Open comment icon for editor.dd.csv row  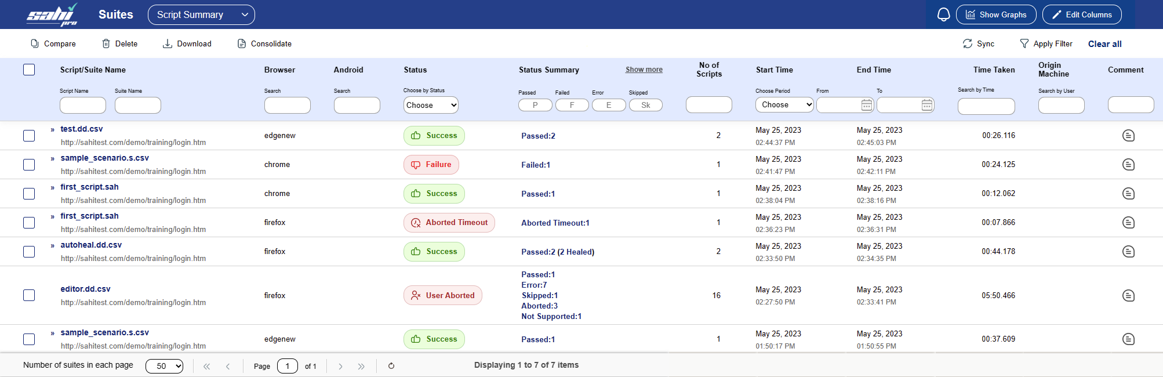(x=1128, y=296)
